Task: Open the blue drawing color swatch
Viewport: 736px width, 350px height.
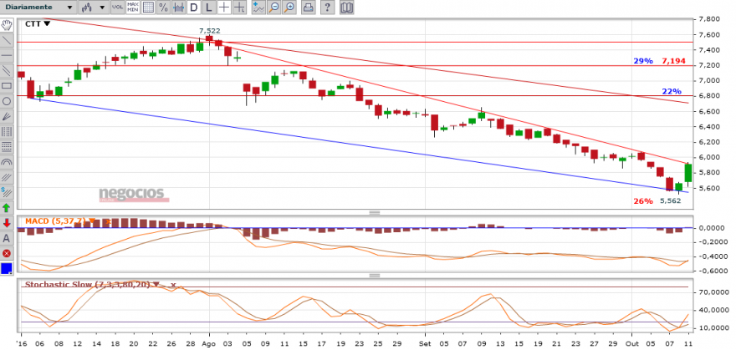Action: pyautogui.click(x=7, y=268)
